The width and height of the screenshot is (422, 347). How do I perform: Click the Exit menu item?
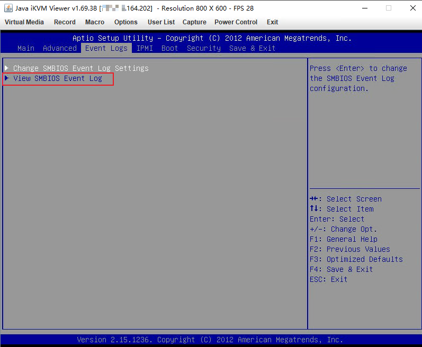[x=272, y=22]
